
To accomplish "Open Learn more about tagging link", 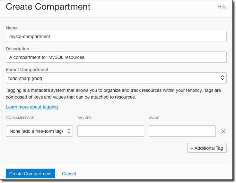I will [32, 107].
